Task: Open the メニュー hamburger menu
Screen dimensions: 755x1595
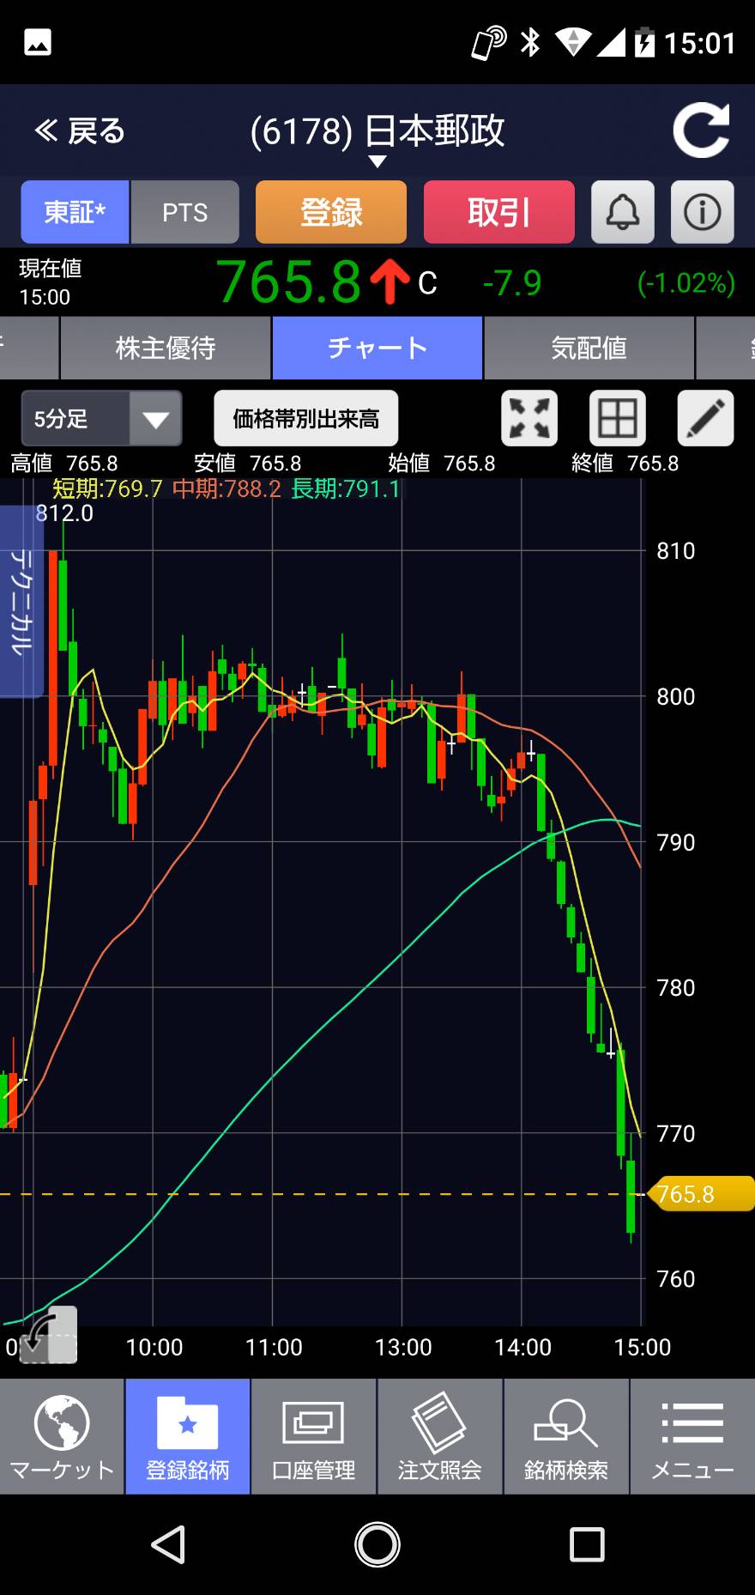Action: click(692, 1436)
